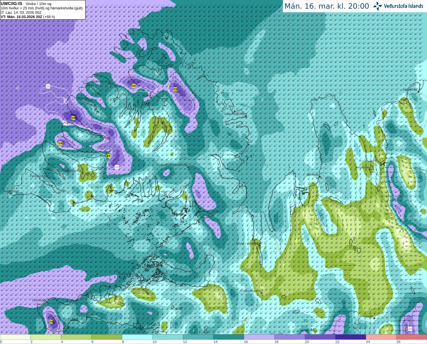Viewport: 427px width, 344px height.
Task: Click the Blönduós station dot
Action: [320, 177]
